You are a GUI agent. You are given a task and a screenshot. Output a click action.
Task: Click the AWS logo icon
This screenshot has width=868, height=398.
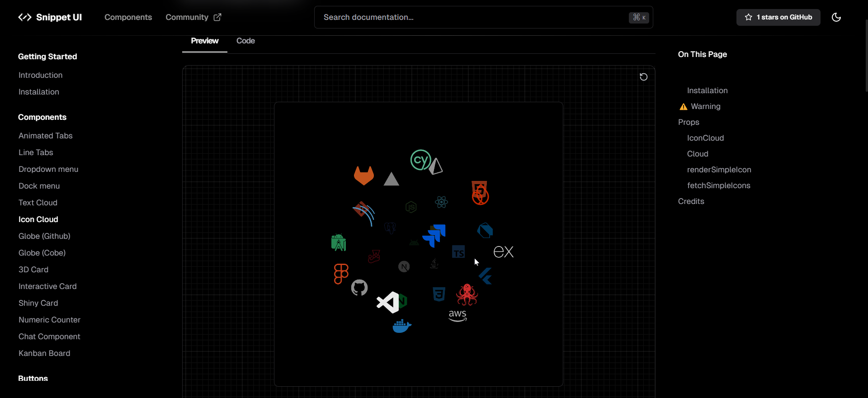(x=458, y=316)
